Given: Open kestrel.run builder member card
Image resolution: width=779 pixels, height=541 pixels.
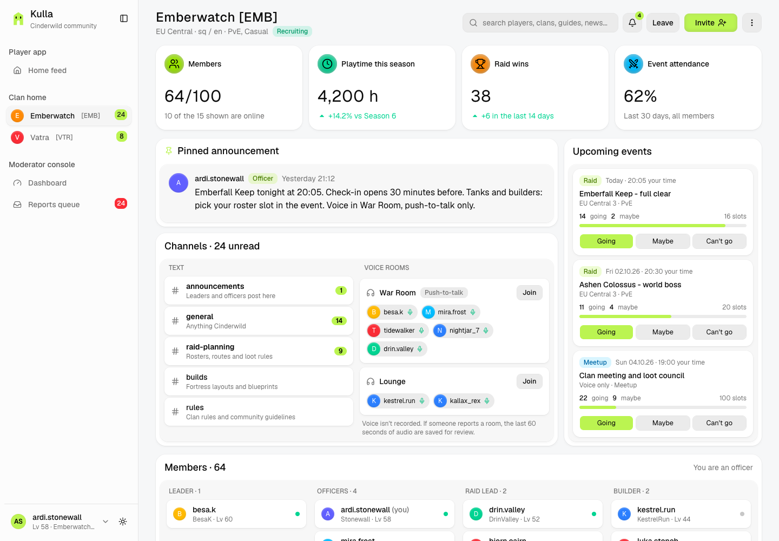Looking at the screenshot, I should (x=681, y=514).
